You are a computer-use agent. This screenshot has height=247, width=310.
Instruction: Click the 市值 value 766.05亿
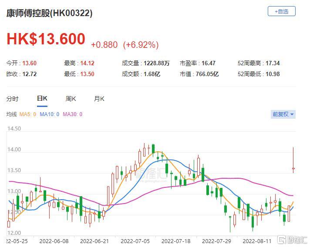(x=207, y=74)
